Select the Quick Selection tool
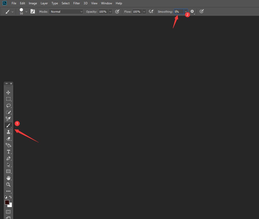The image size is (259, 219). click(x=8, y=112)
